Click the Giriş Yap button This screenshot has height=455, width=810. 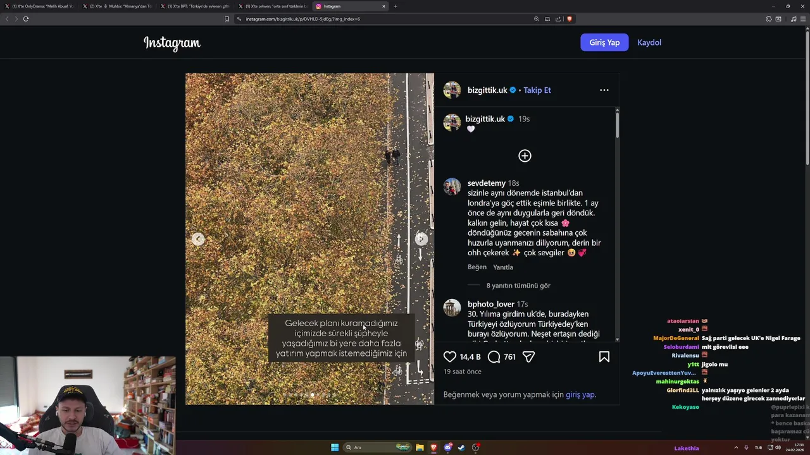pyautogui.click(x=604, y=42)
